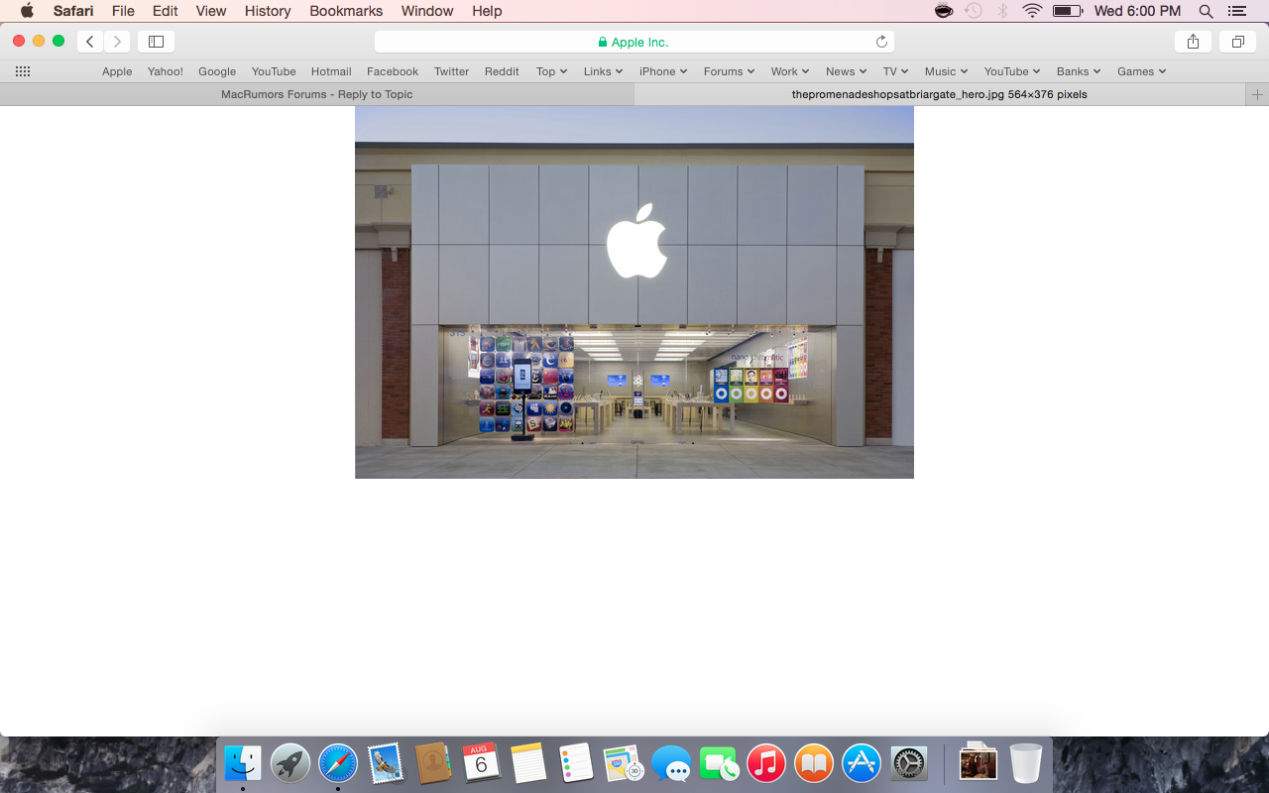The height and width of the screenshot is (793, 1269).
Task: Open Maps icon in the Dock
Action: 624,763
